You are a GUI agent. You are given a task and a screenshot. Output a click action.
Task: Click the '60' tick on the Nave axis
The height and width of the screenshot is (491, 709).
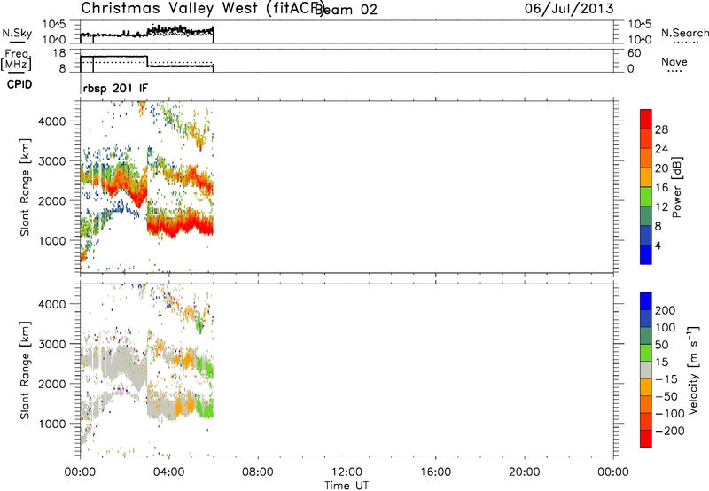click(x=634, y=53)
